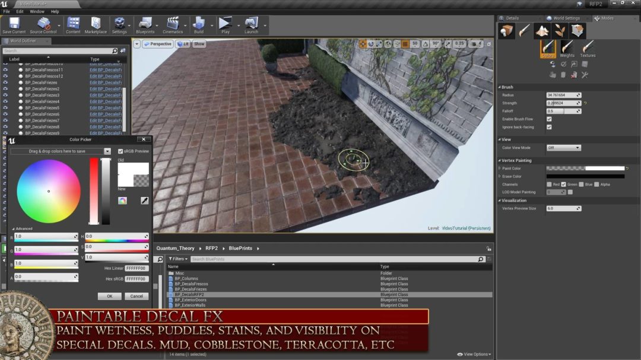641x360 pixels.
Task: Select the Colors paint mode
Action: point(548,49)
